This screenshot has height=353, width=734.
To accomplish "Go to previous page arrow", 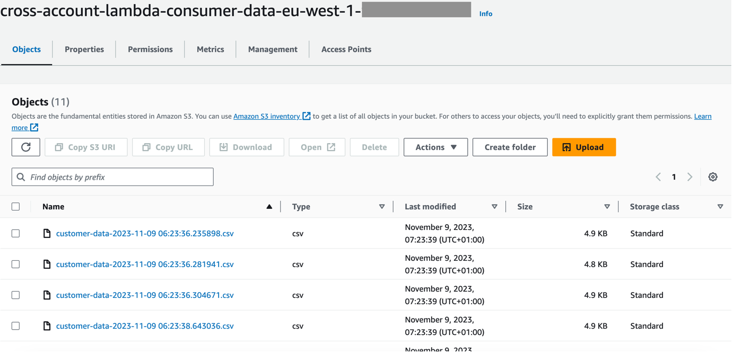I will click(x=658, y=177).
